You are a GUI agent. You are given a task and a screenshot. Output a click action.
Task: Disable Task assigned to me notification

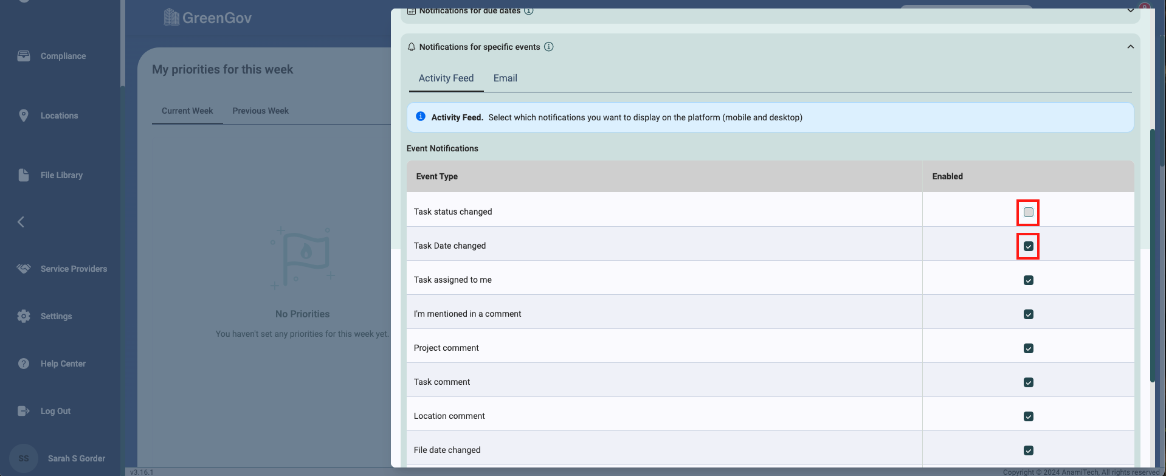1028,280
